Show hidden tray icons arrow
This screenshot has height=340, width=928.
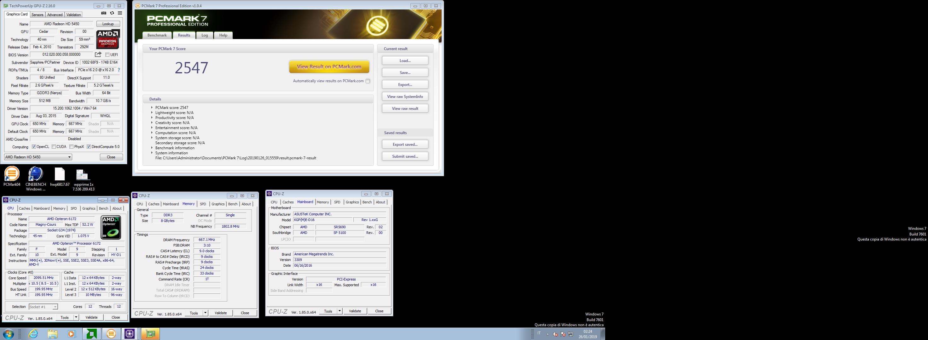[x=548, y=334]
